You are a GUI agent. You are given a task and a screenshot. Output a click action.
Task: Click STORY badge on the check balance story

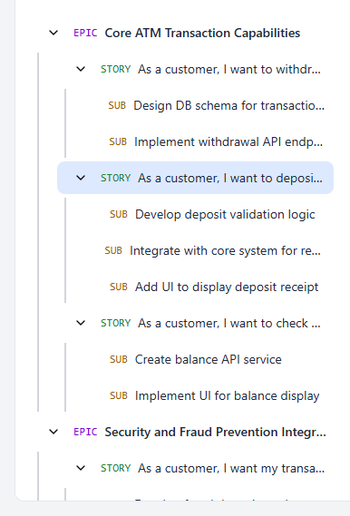tap(116, 323)
